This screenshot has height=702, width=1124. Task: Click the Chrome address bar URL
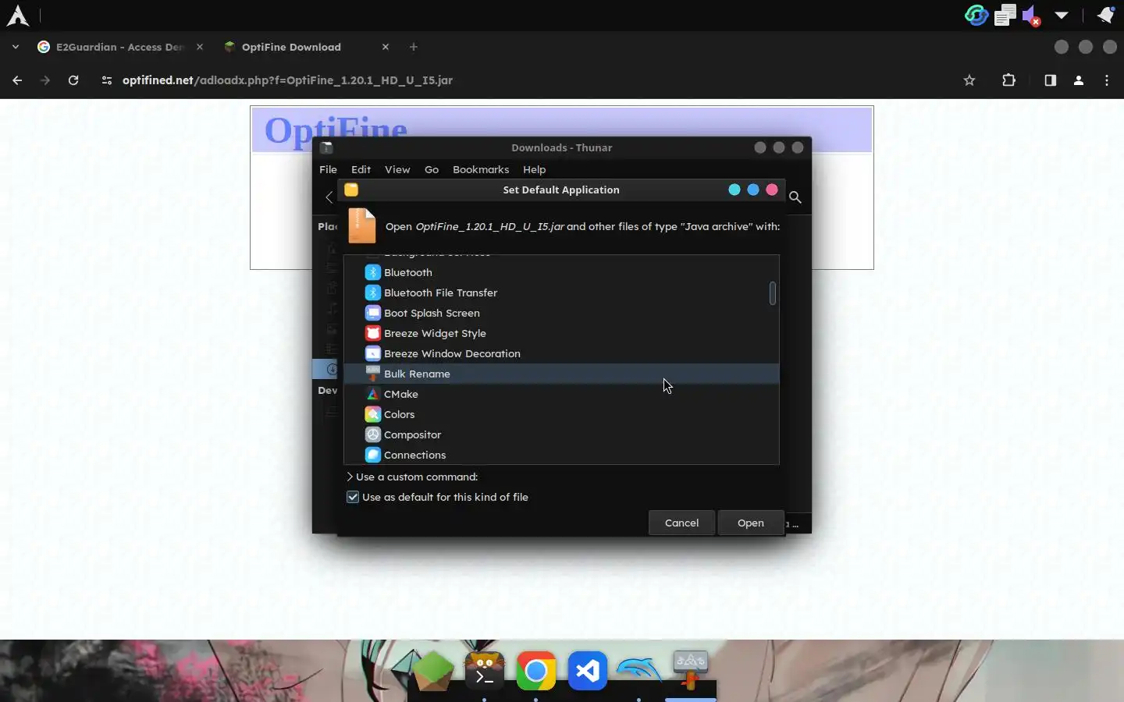click(287, 80)
